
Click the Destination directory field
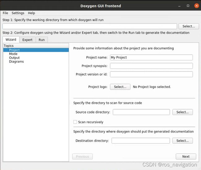[x=141, y=141]
